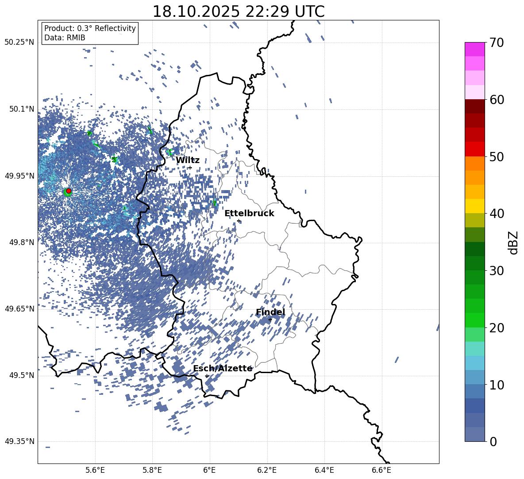Click the bright red 50 dBZ swatch

pos(474,149)
